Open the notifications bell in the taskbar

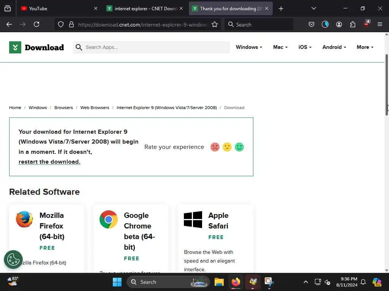(363, 282)
